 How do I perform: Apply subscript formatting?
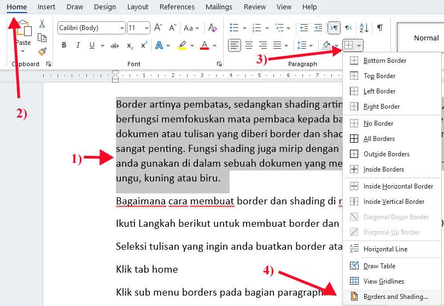point(130,45)
